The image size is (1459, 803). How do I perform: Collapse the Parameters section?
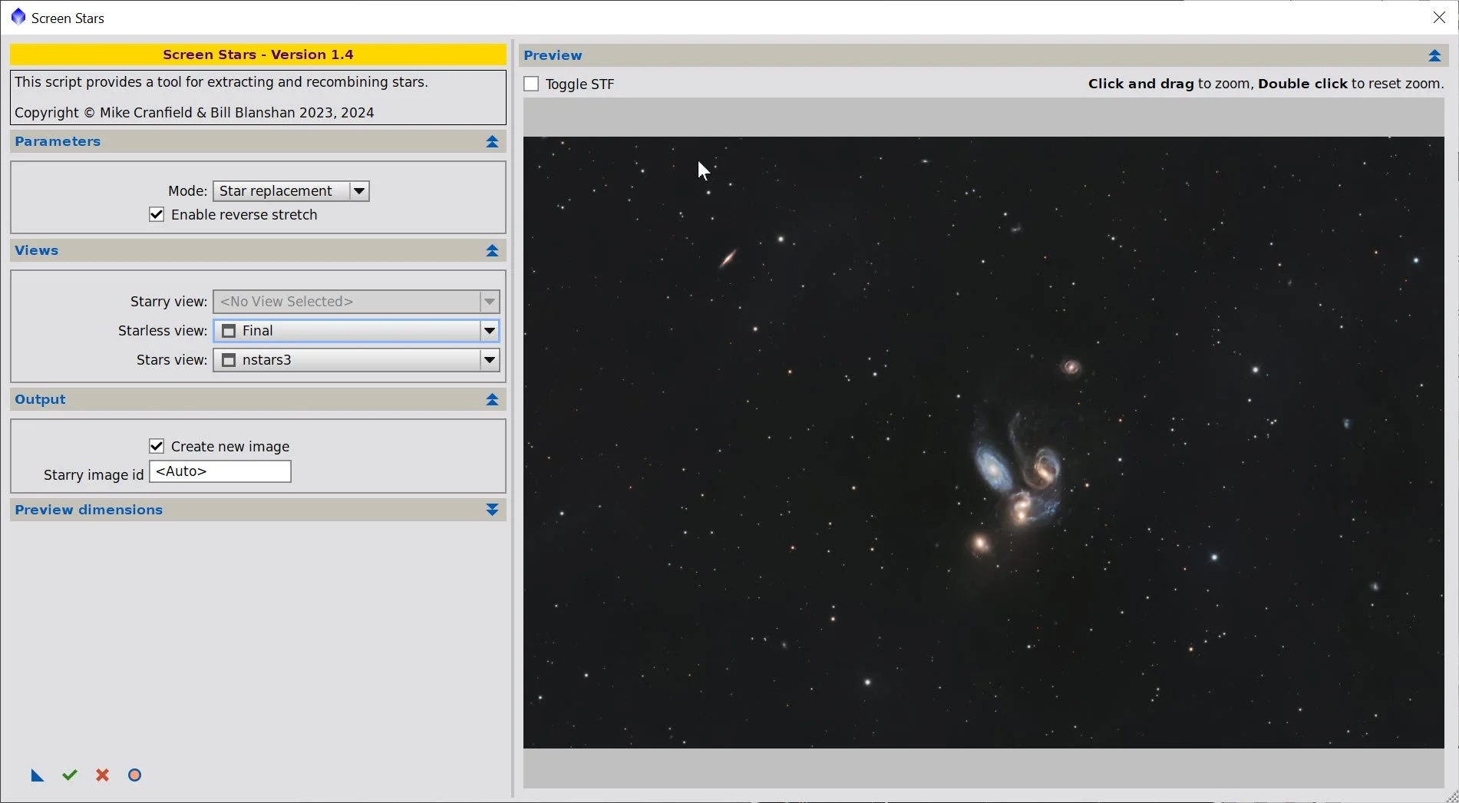click(x=492, y=142)
